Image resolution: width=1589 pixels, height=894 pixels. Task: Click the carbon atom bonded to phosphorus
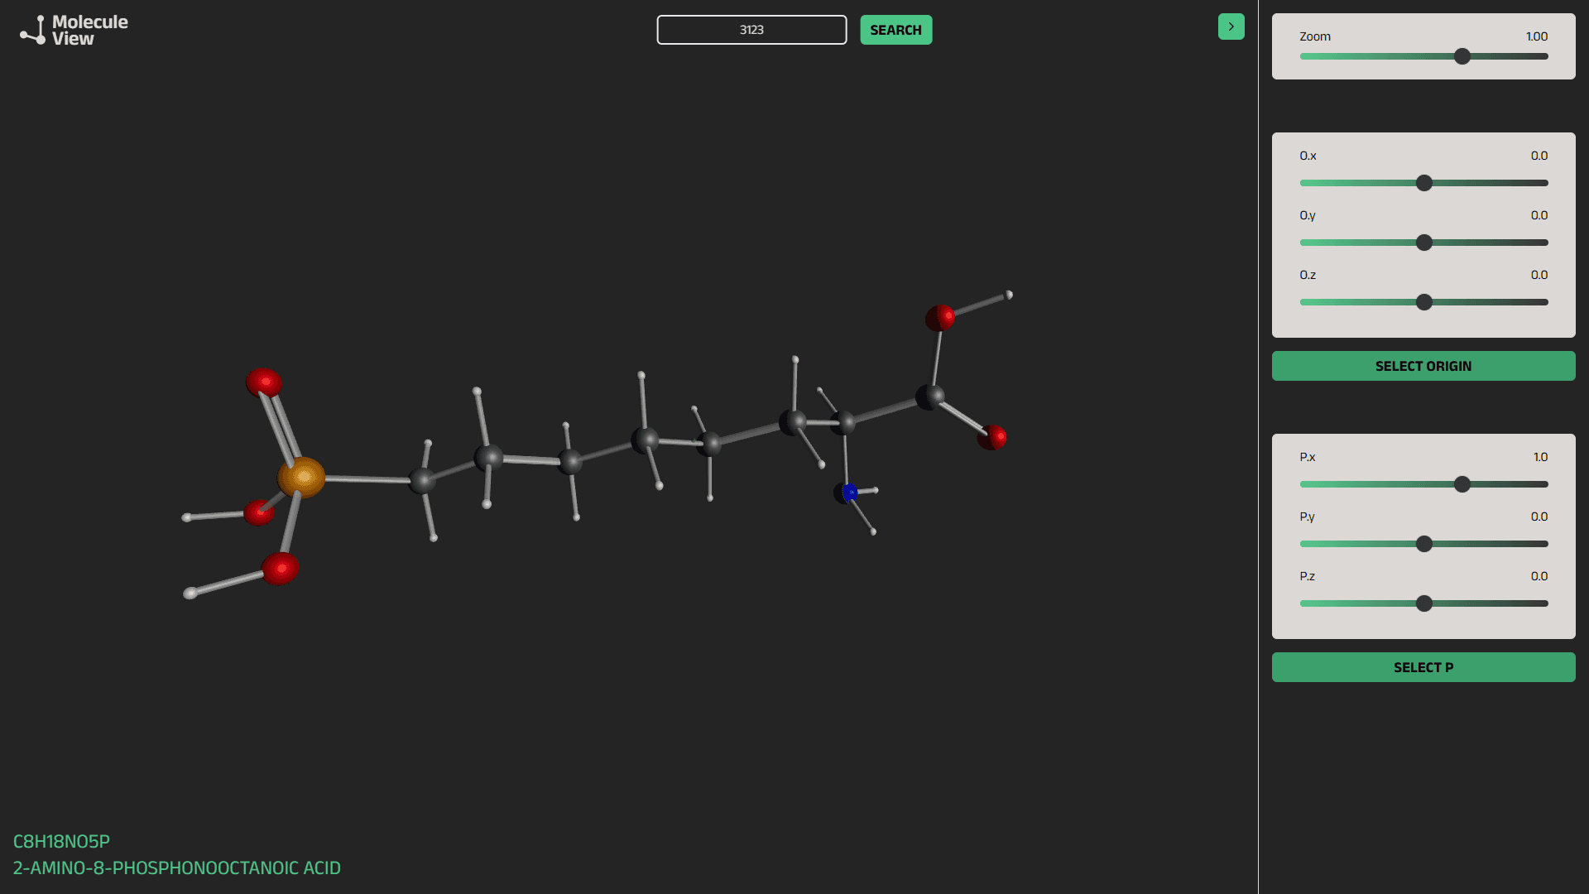coord(422,480)
